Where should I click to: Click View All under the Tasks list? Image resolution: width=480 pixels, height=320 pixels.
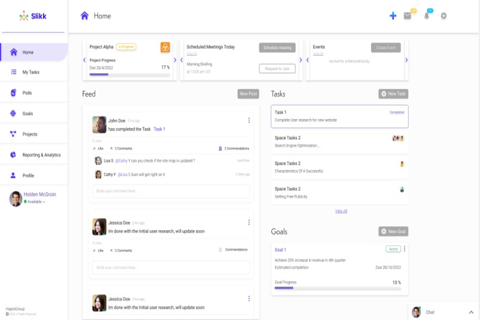tap(341, 211)
